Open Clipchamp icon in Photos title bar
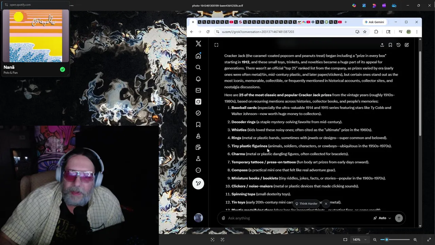 point(384,5)
